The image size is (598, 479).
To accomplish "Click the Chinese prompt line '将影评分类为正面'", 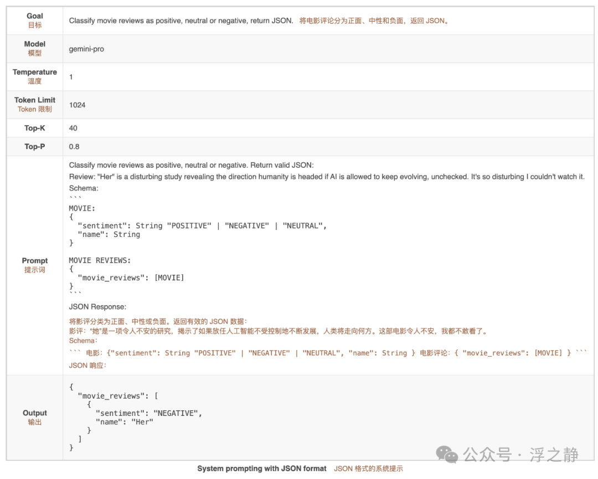I will pos(158,322).
